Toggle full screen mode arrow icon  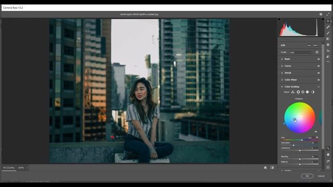[x=328, y=14]
